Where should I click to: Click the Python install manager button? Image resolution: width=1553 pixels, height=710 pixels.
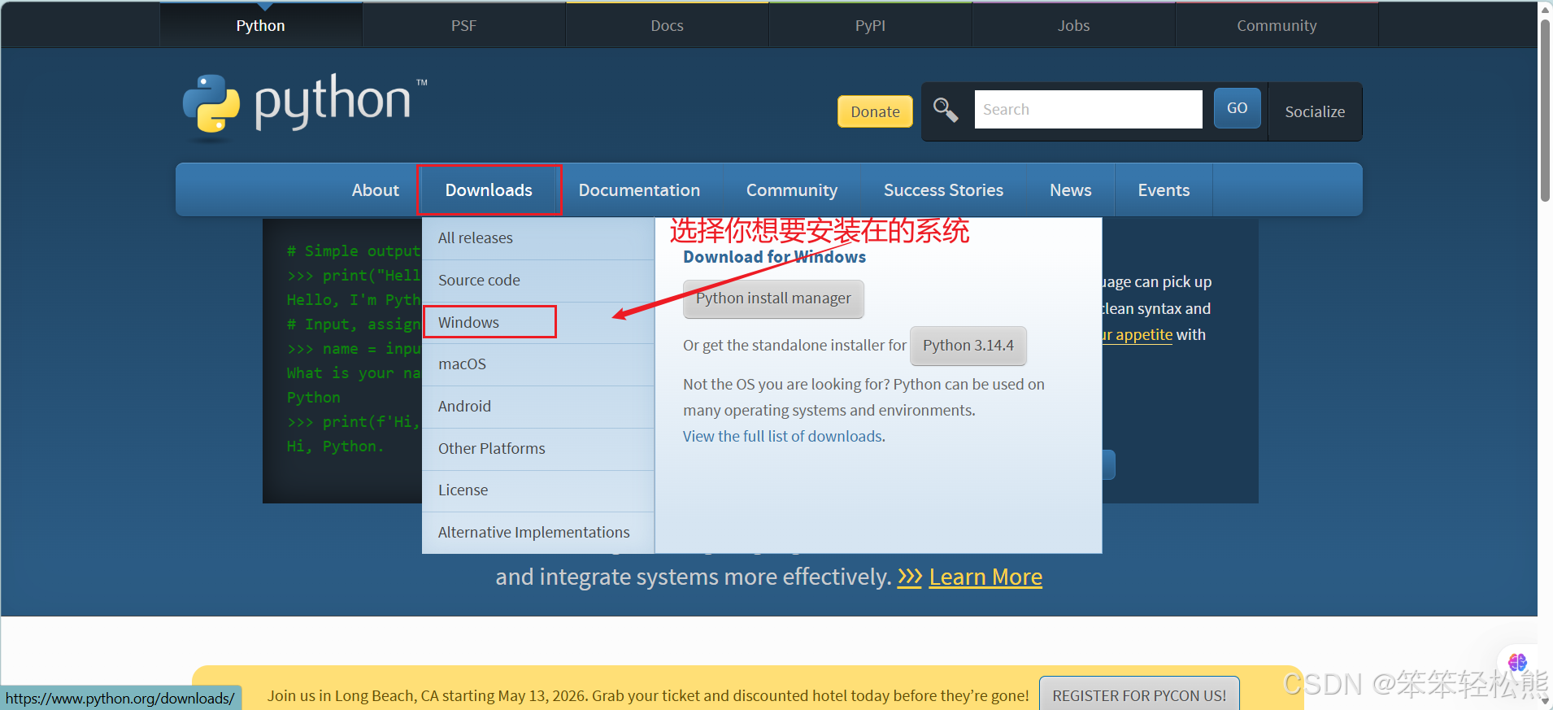coord(773,298)
